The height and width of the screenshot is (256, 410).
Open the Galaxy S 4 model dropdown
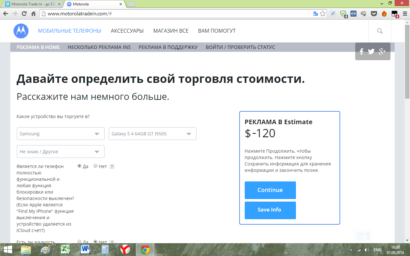point(152,134)
